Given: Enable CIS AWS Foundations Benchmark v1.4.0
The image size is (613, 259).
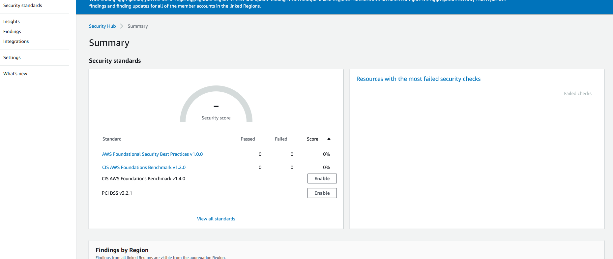Looking at the screenshot, I should coord(322,178).
